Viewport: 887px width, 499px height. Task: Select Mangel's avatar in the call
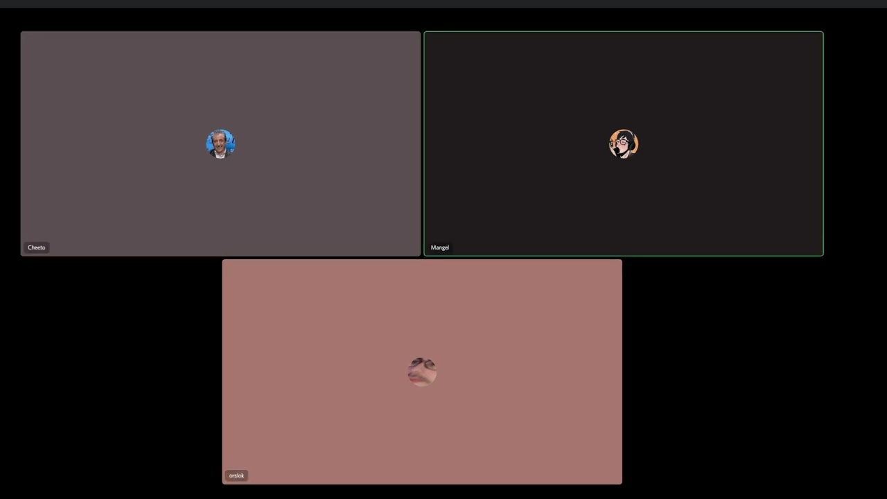624,144
